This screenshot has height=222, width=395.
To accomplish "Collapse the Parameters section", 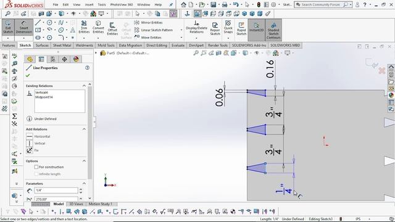I will pos(84,184).
